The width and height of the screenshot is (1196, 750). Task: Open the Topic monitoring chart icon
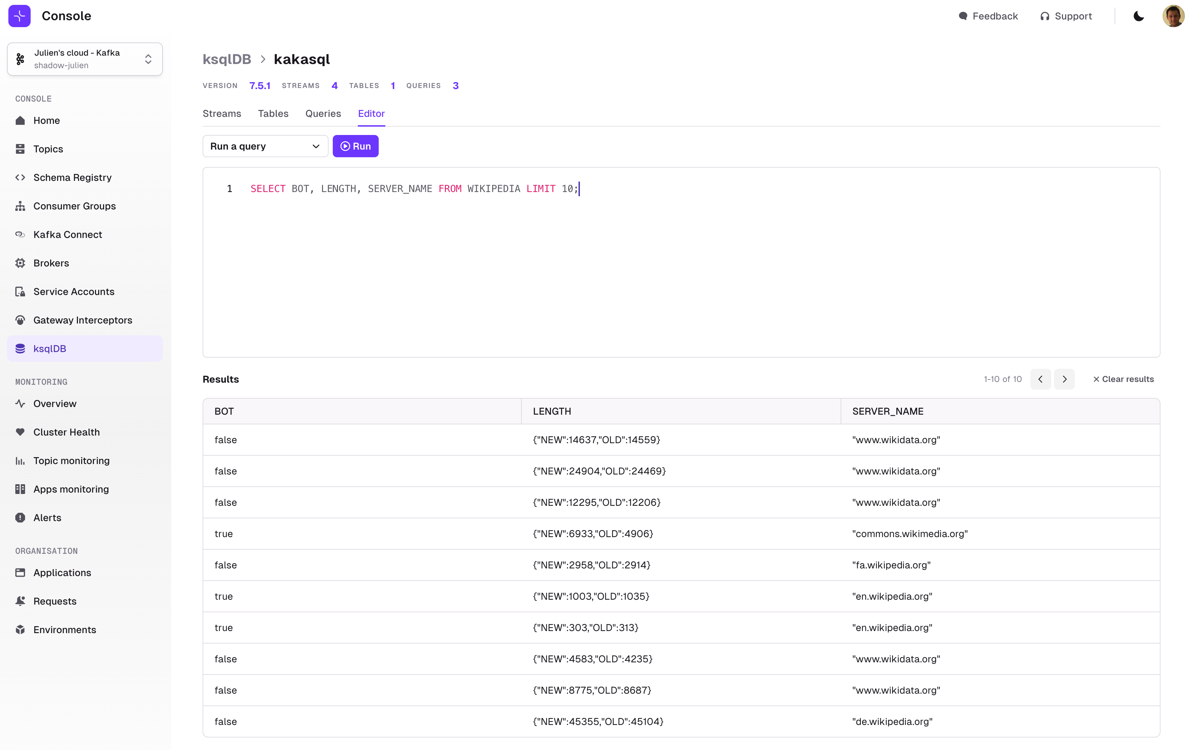(20, 461)
